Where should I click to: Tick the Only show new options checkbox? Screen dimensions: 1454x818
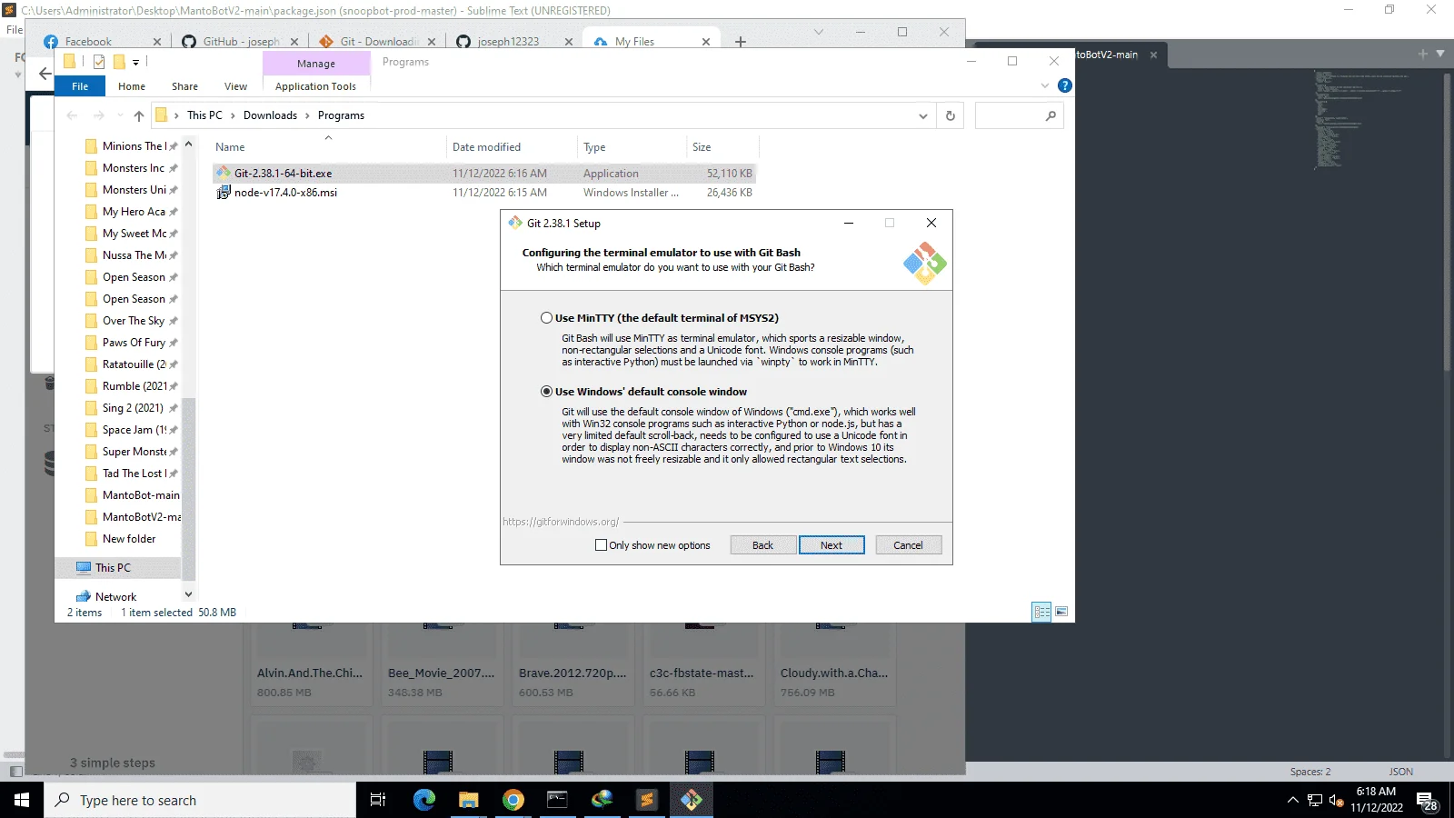(601, 545)
